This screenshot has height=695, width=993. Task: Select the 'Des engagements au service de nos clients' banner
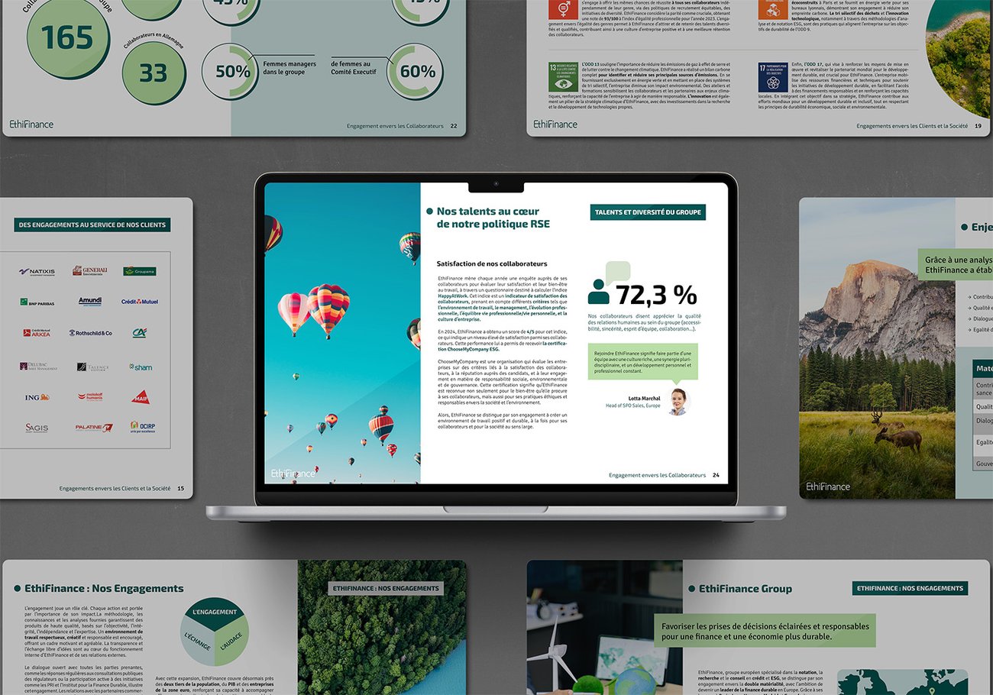click(92, 225)
